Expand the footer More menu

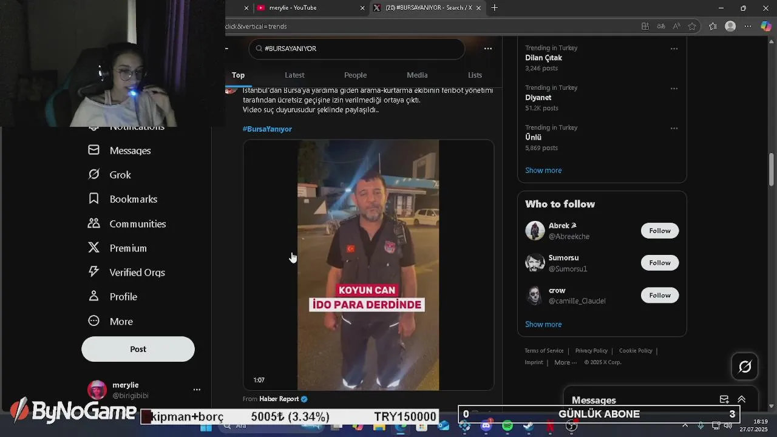[565, 362]
